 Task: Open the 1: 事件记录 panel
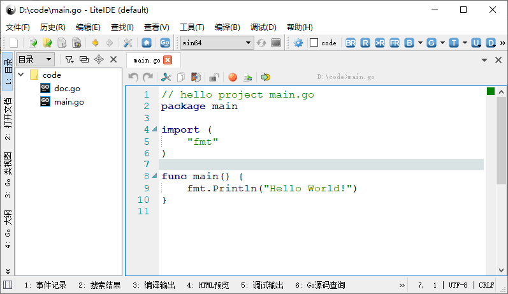(x=45, y=285)
